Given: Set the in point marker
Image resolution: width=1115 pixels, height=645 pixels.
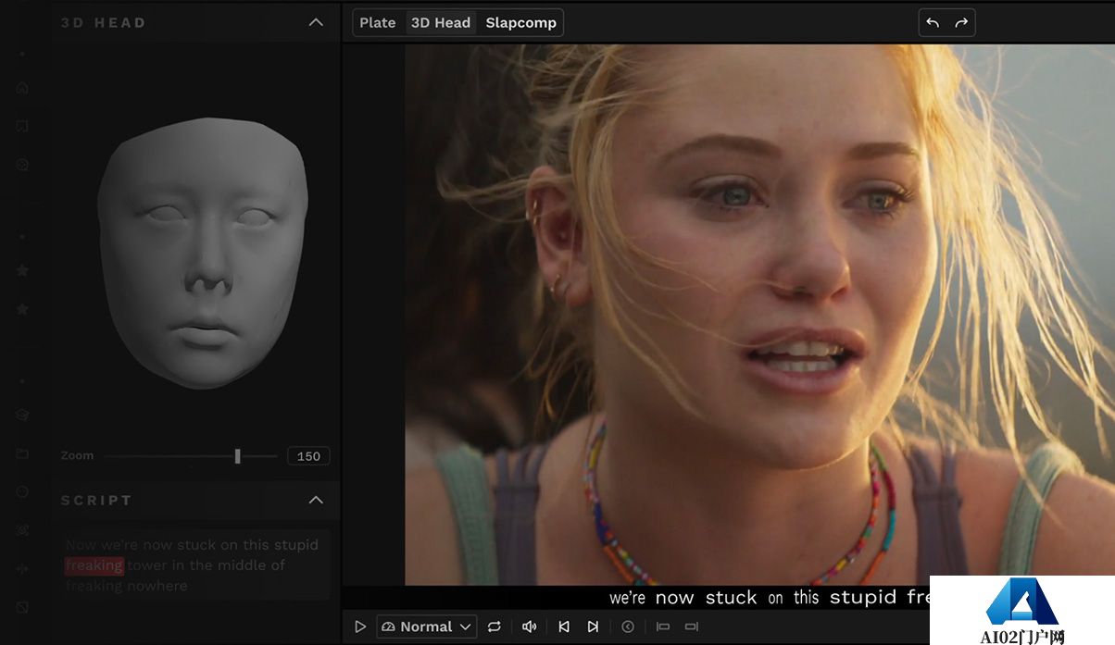Looking at the screenshot, I should (663, 626).
